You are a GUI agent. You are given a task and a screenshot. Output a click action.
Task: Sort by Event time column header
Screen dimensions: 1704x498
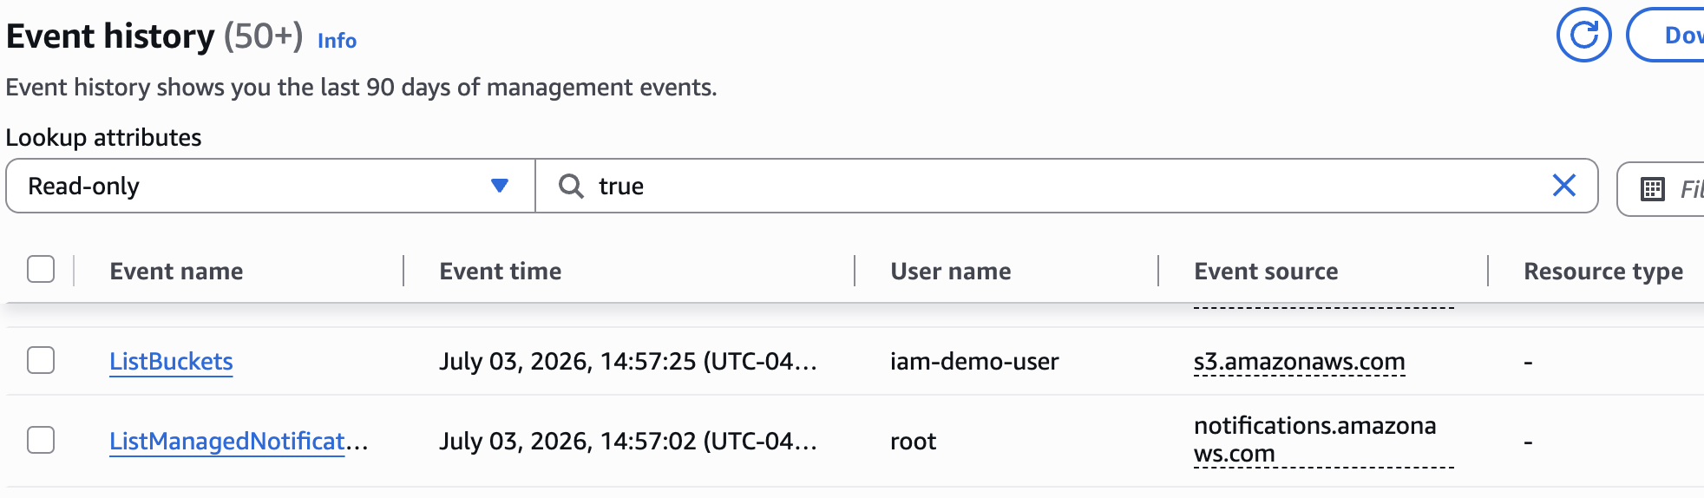(x=501, y=272)
